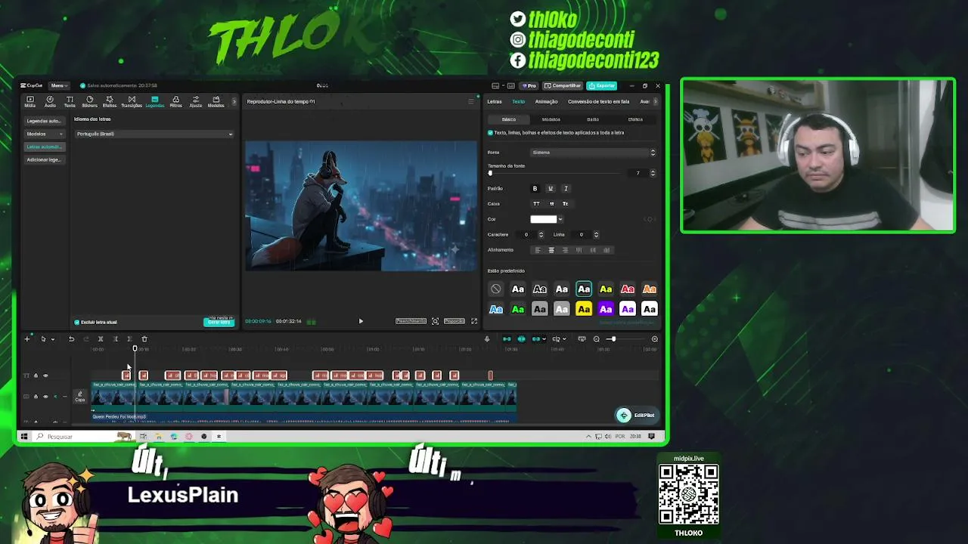The height and width of the screenshot is (544, 968).
Task: Open the Texto panel in the top toolbar
Action: (70, 101)
